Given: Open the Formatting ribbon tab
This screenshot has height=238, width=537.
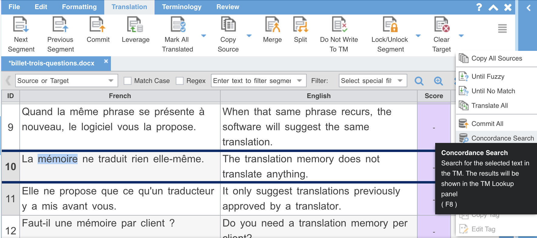Looking at the screenshot, I should coord(79,7).
